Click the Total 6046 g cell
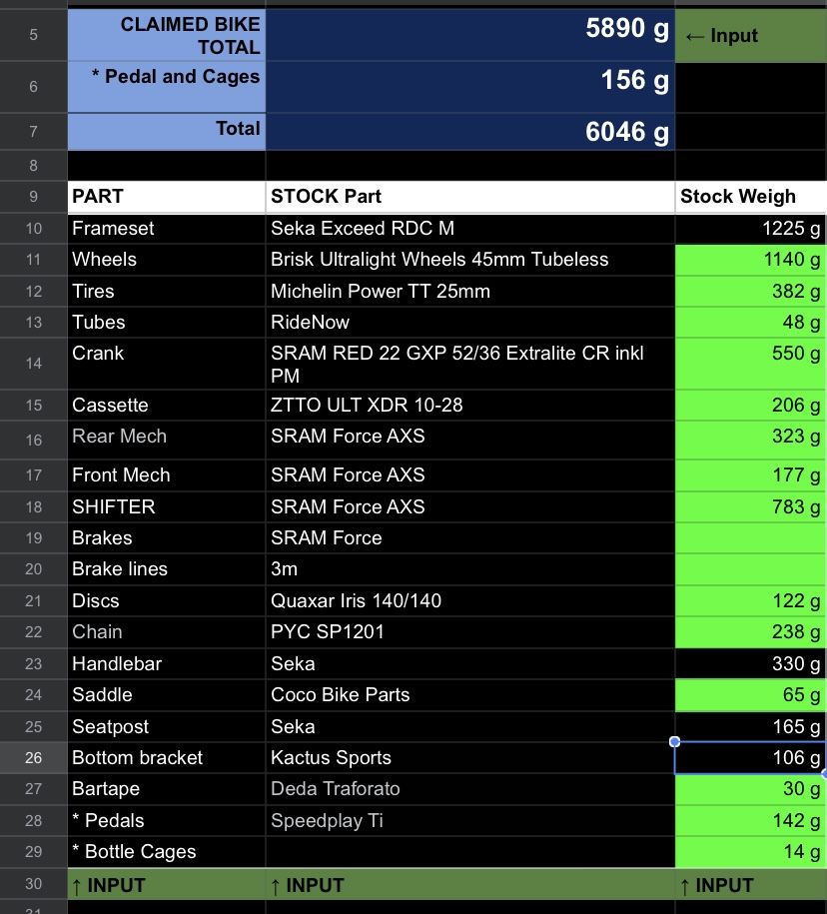 469,132
